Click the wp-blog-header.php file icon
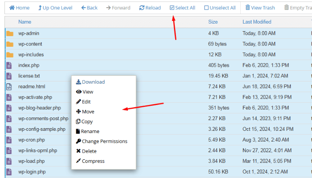Screen dimensions: 312x178 tap(9, 108)
